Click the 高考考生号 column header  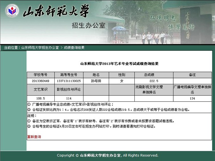point(69,75)
